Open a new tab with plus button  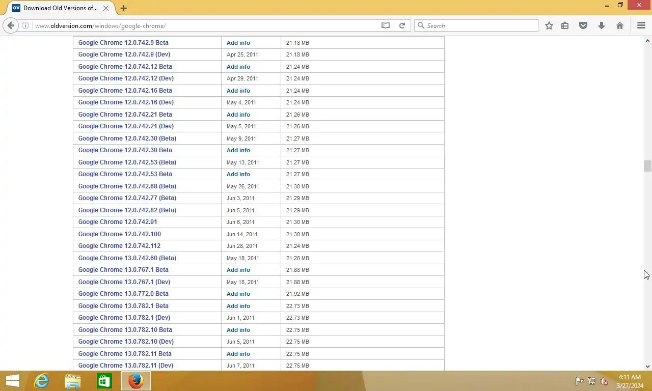coord(124,8)
